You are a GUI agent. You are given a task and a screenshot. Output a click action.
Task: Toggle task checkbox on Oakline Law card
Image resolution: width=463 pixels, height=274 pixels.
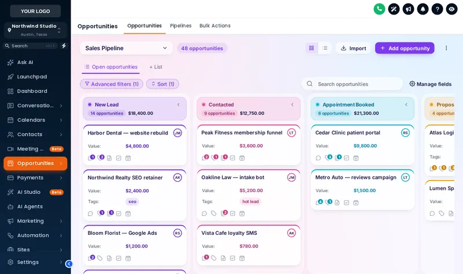[x=233, y=213]
